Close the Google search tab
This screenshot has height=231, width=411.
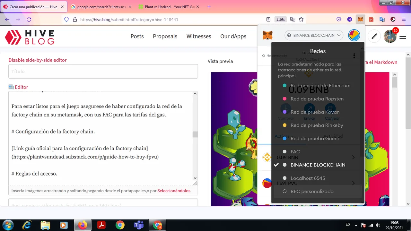(x=130, y=7)
